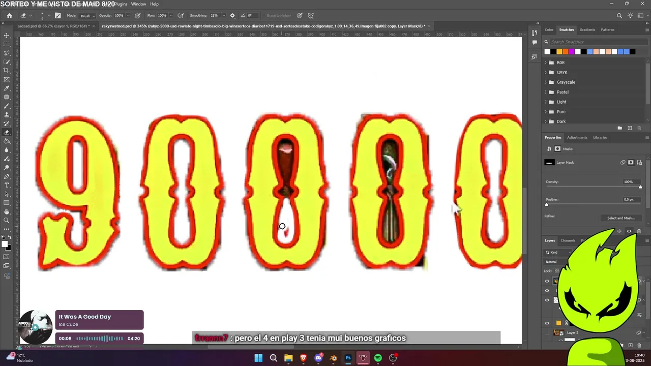
Task: Select the Pen tool
Action: coord(7,176)
